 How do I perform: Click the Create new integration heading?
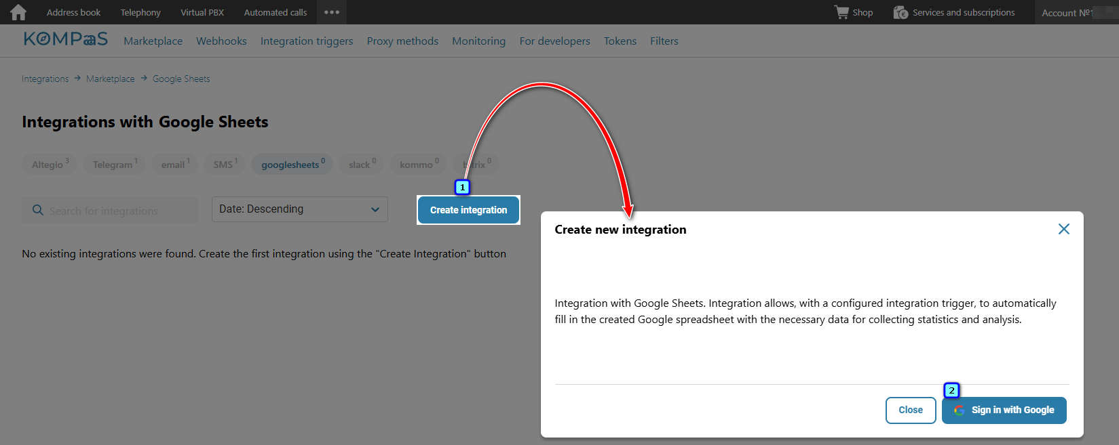click(x=620, y=230)
